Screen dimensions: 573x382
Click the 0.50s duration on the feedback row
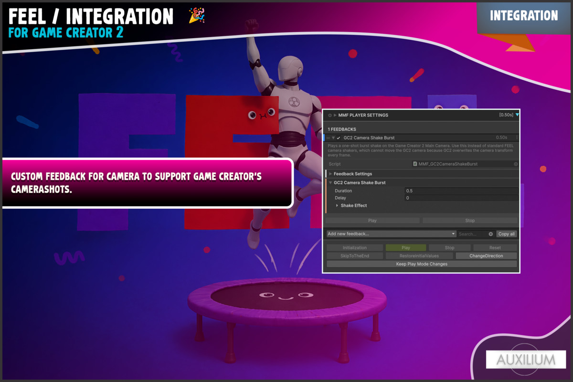coord(501,138)
